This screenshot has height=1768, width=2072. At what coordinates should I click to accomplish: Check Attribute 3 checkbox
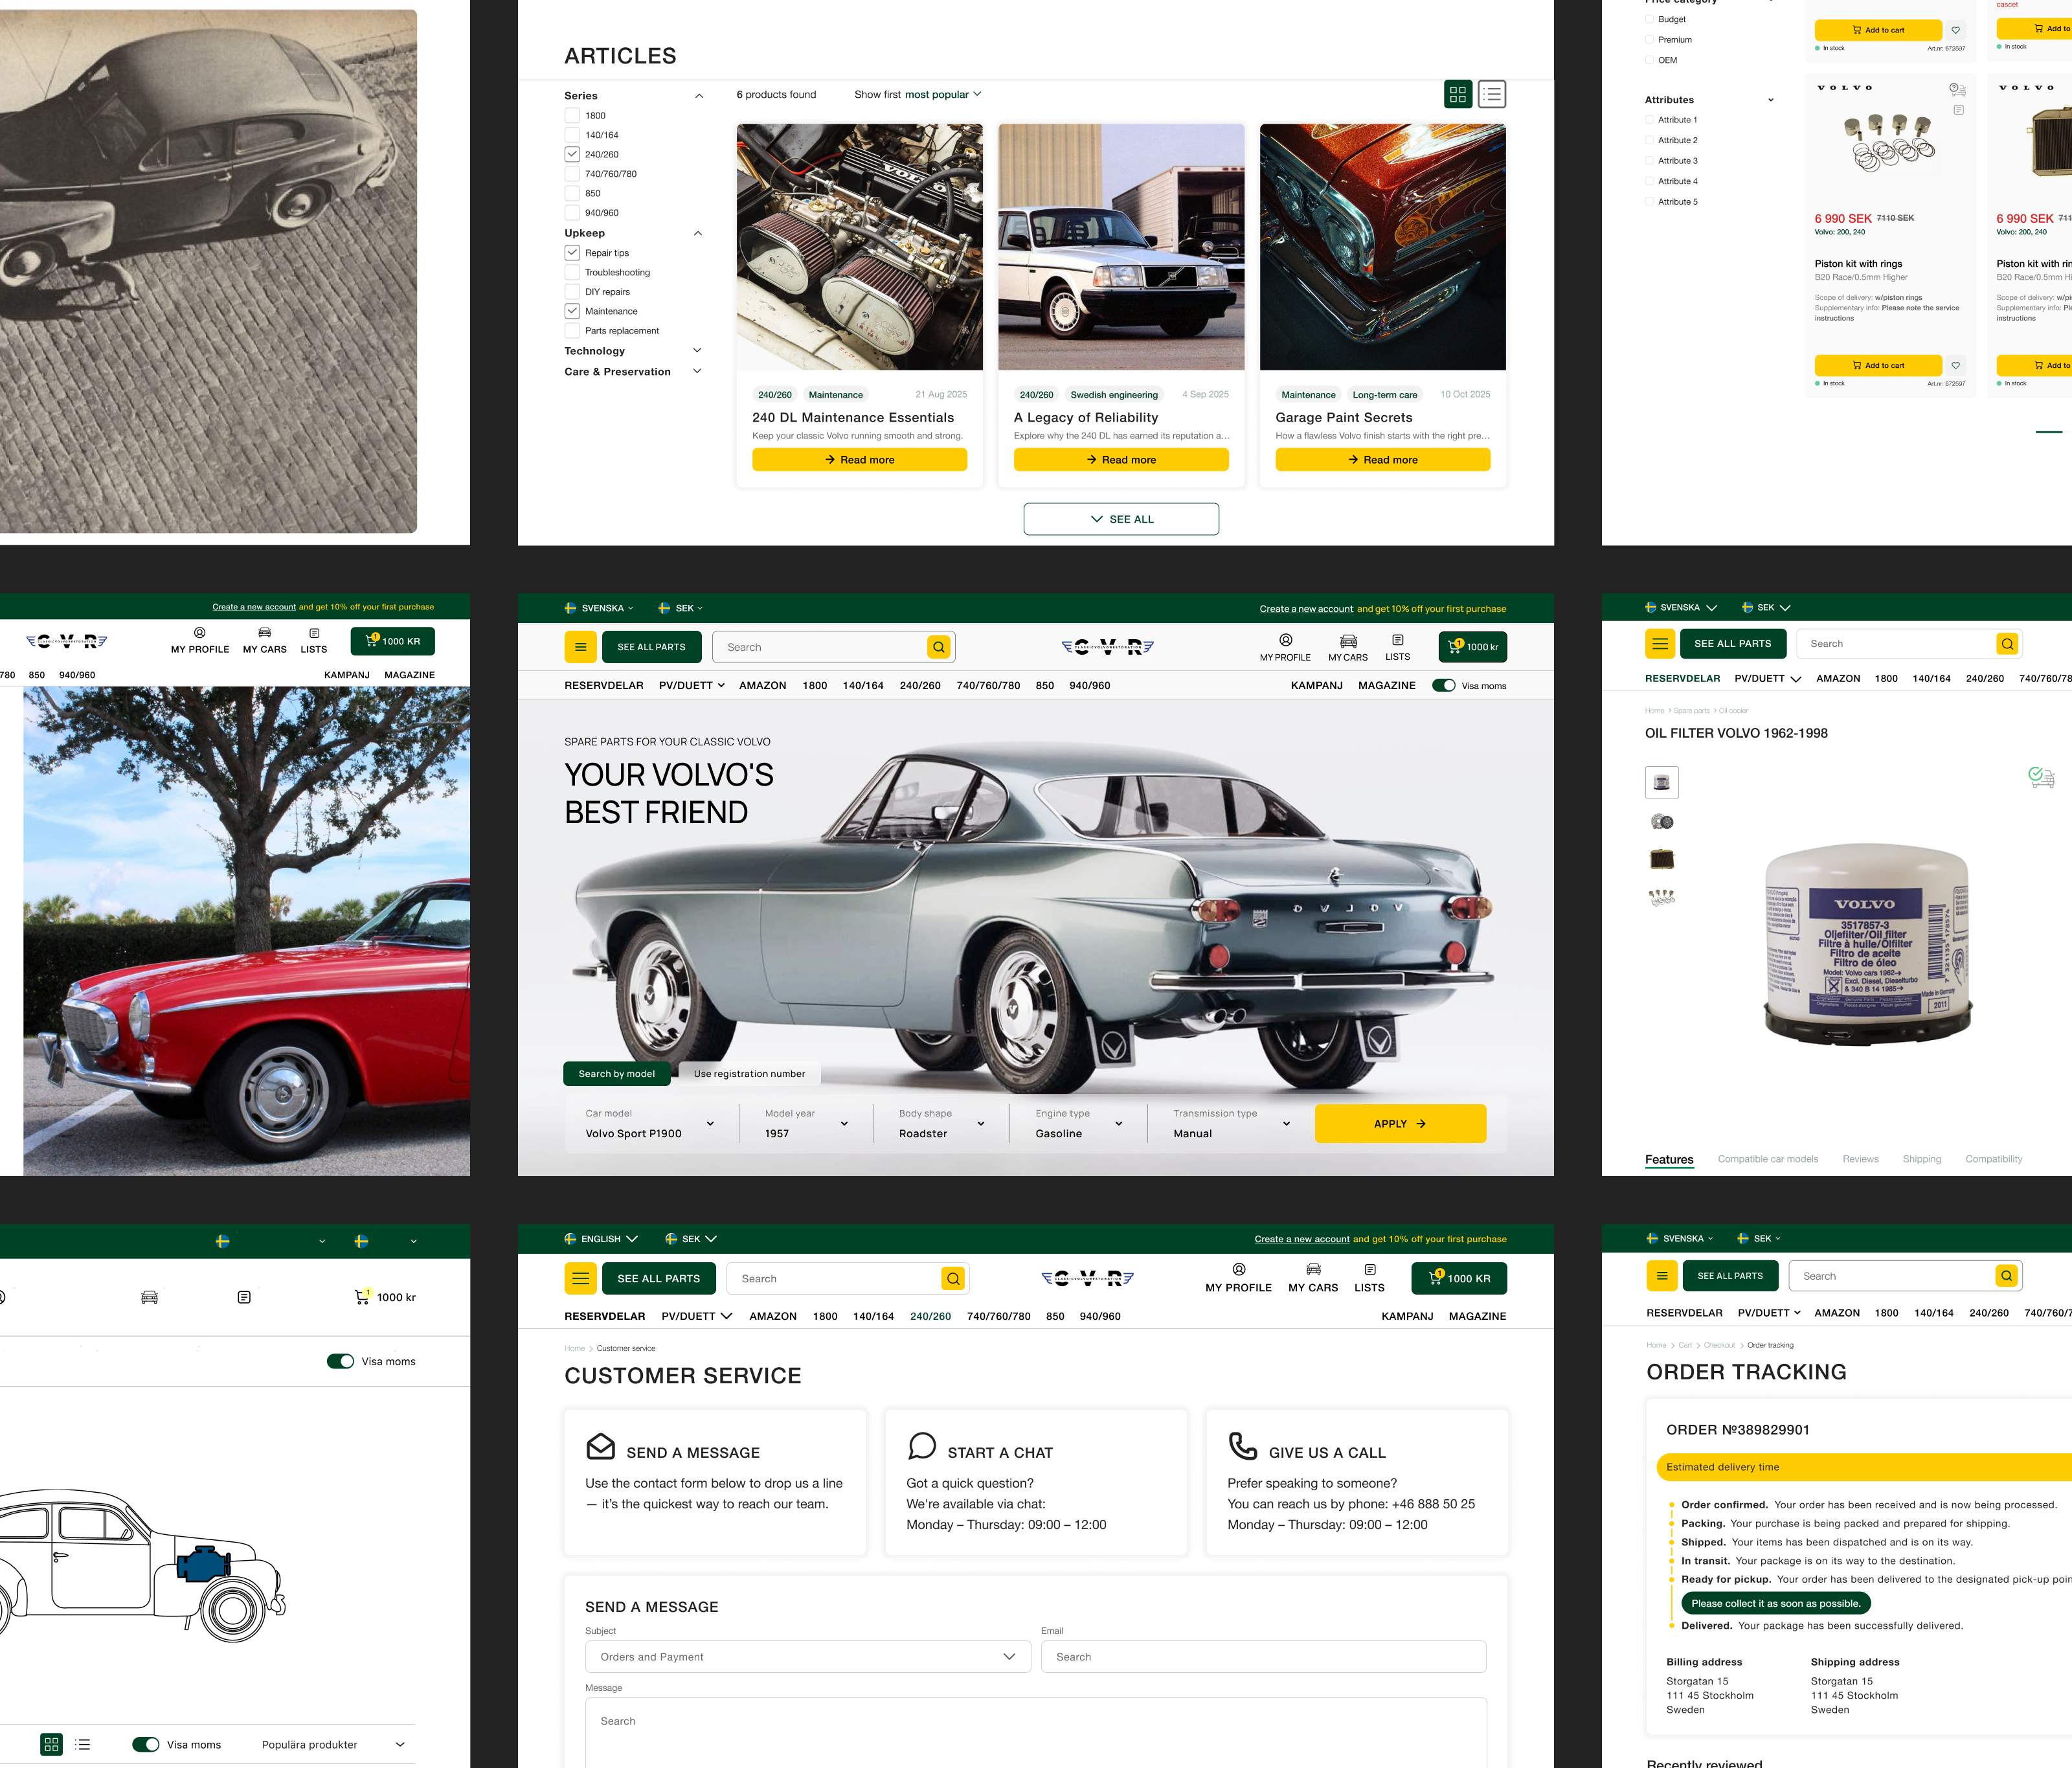(x=1650, y=161)
